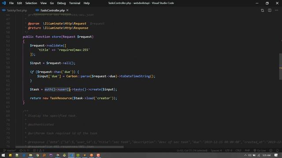Click the vertical editor scrollbar thumb

coord(280,66)
